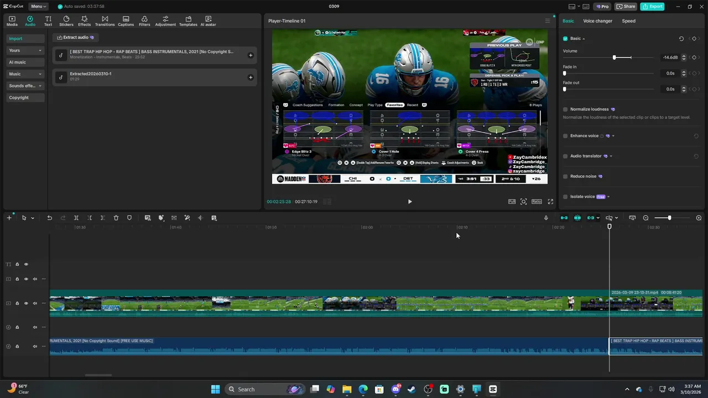Enable Enhance voice checkbox
Image resolution: width=708 pixels, height=398 pixels.
coord(565,136)
